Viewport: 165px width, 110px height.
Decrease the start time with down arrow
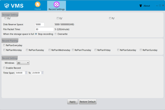point(26,73)
